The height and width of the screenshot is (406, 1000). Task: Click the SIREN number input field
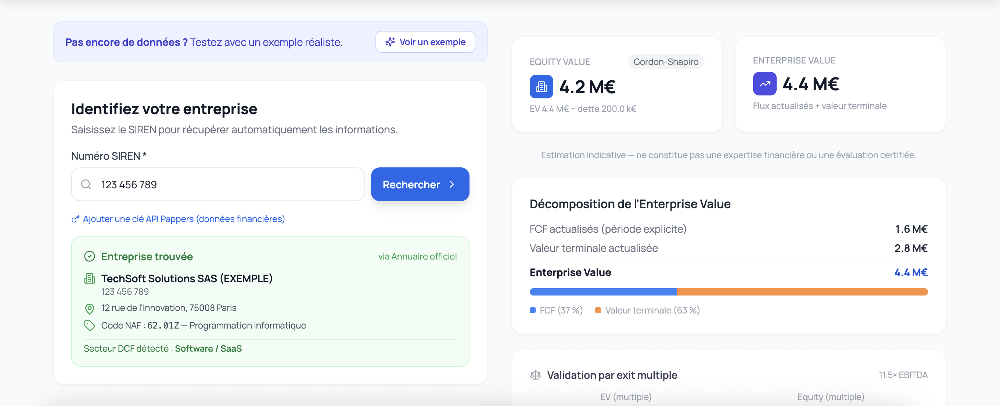[217, 185]
